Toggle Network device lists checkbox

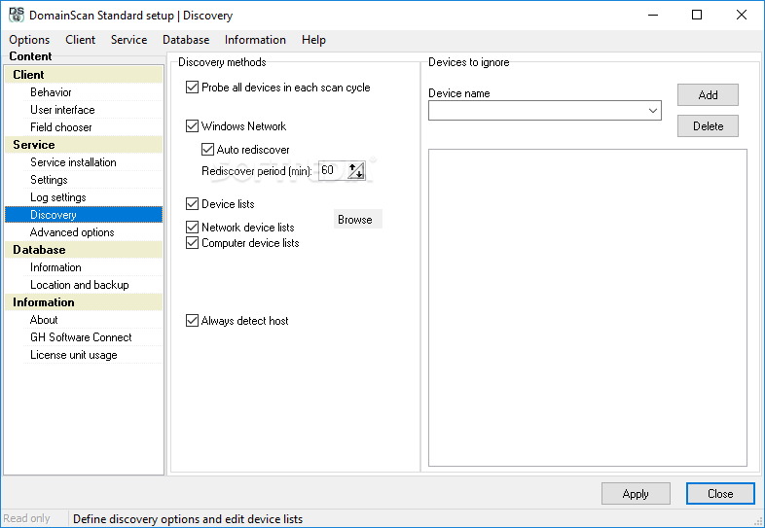click(x=193, y=228)
